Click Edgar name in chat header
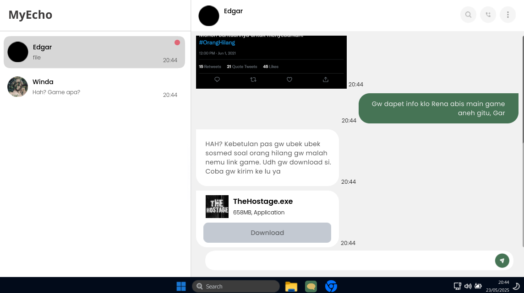The image size is (524, 293). coord(233,11)
